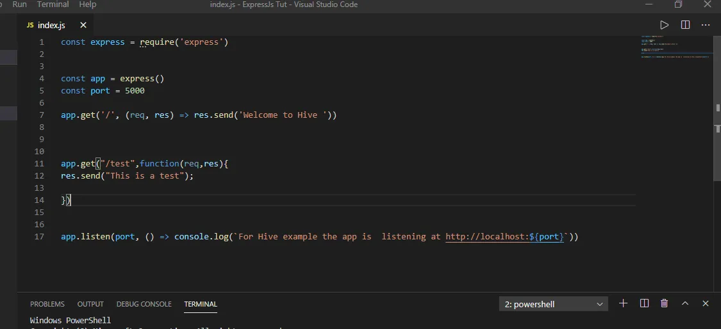Click the "/test" route string
Viewport: 721px width, 329px height.
pos(118,164)
